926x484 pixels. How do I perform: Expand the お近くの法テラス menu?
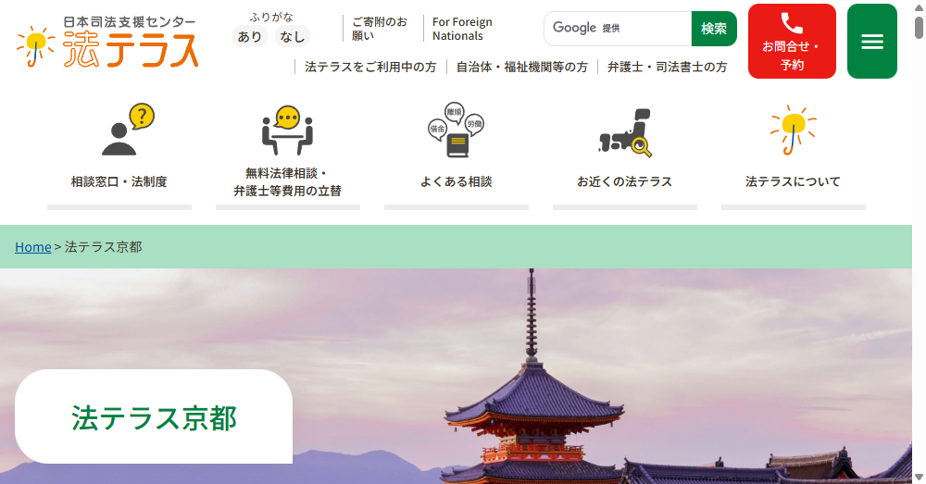coord(624,182)
